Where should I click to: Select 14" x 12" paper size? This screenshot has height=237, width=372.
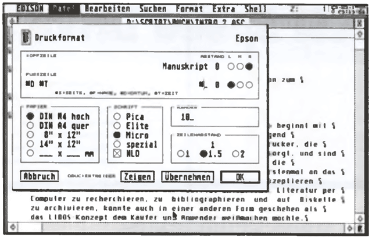29,144
